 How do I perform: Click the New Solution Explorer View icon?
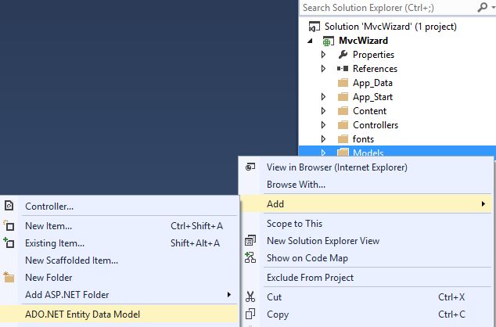point(250,241)
